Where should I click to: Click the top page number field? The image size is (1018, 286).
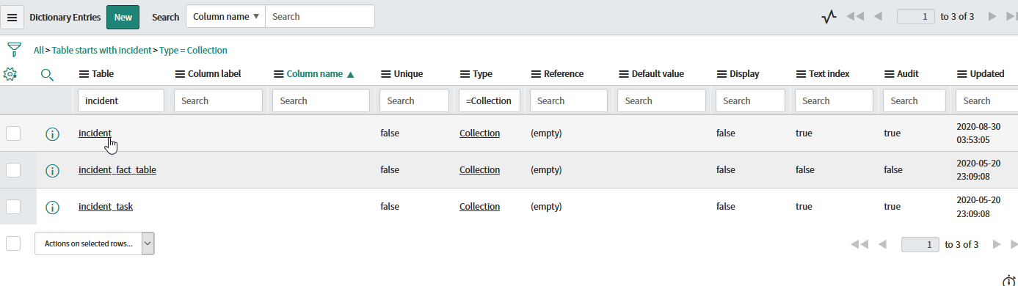(x=916, y=16)
